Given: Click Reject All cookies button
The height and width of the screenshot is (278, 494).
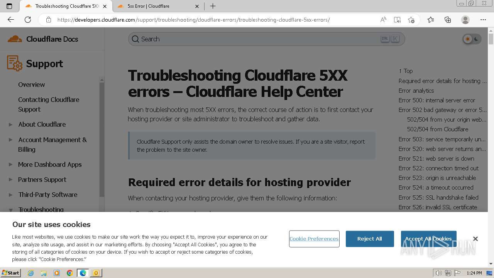Looking at the screenshot, I should 370,239.
